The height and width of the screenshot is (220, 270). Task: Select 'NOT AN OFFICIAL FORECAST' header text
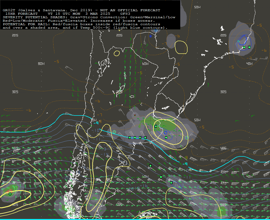click(x=130, y=10)
